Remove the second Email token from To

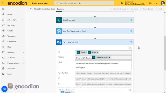click(x=97, y=52)
